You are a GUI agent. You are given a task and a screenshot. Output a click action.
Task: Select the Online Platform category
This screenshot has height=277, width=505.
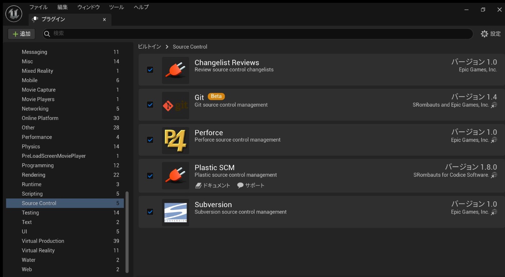(x=65, y=118)
